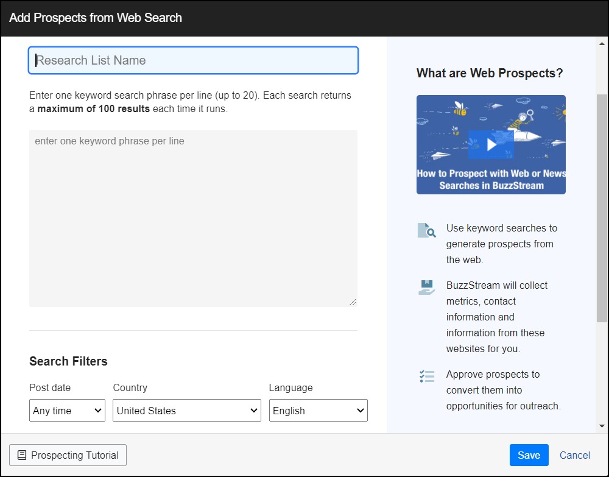Click the "Search Filters" heading
The height and width of the screenshot is (477, 609).
(68, 361)
